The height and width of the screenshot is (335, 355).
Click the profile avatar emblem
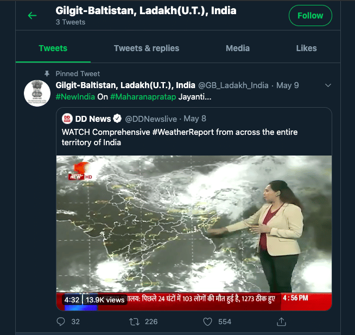point(37,93)
